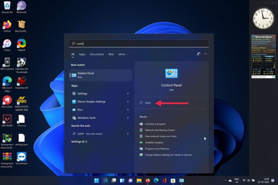This screenshot has height=185, width=278.
Task: Click the notification badge beside clock
Action: pyautogui.click(x=273, y=180)
